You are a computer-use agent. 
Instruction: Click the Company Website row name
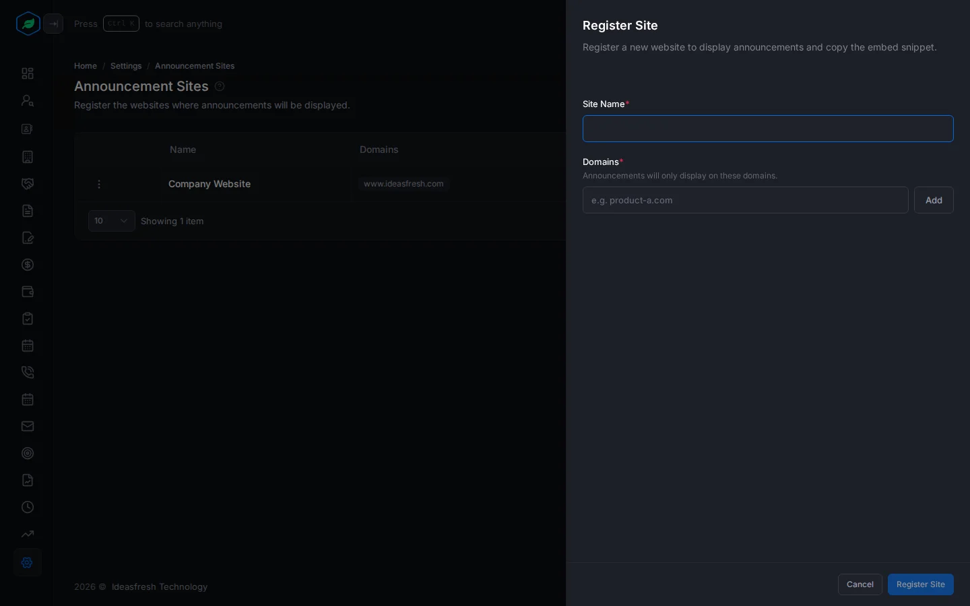pos(209,184)
